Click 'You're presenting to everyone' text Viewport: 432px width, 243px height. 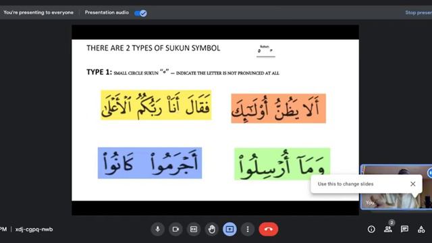[38, 13]
